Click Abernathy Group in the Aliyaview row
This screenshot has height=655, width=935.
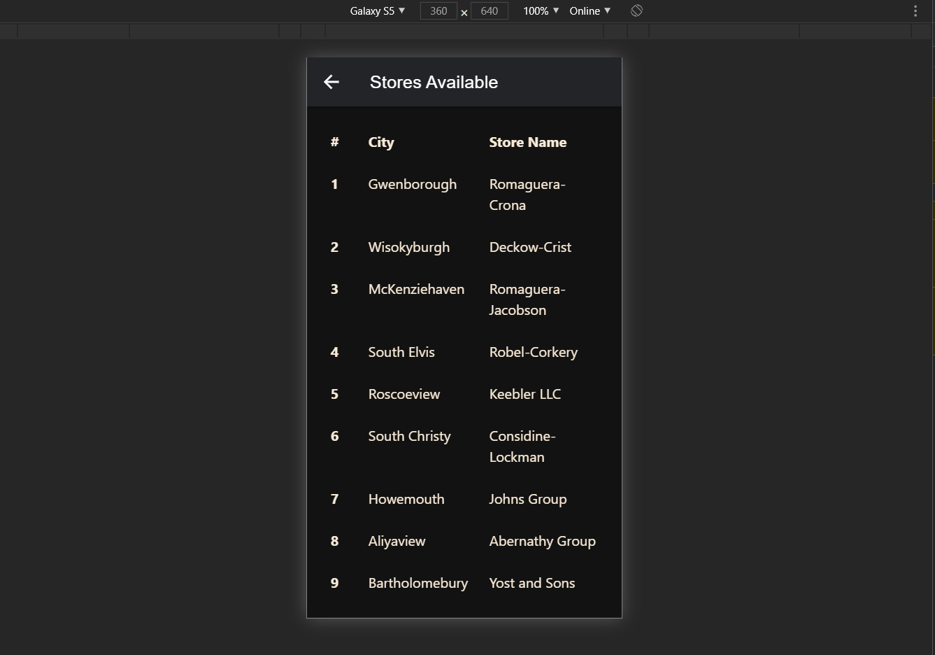(x=542, y=541)
